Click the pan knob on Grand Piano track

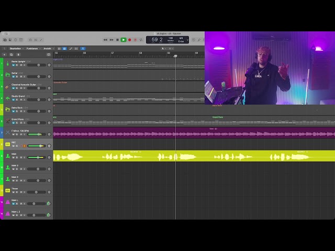point(49,122)
